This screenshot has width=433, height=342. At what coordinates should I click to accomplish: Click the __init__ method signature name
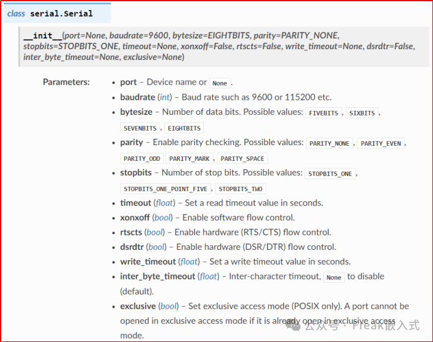38,36
